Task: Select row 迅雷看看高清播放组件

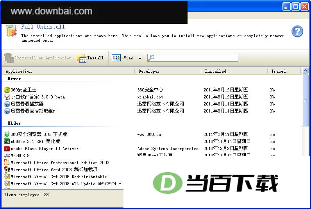Action: tap(34, 111)
